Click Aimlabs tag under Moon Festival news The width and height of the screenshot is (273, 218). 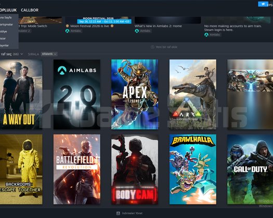(75, 31)
